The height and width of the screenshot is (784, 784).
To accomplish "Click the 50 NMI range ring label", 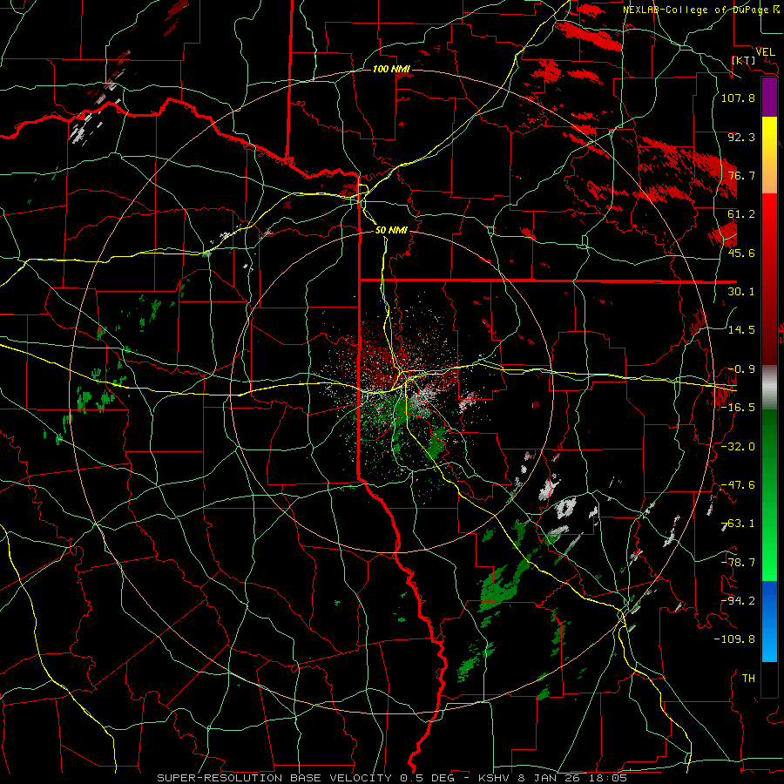I will tap(391, 230).
